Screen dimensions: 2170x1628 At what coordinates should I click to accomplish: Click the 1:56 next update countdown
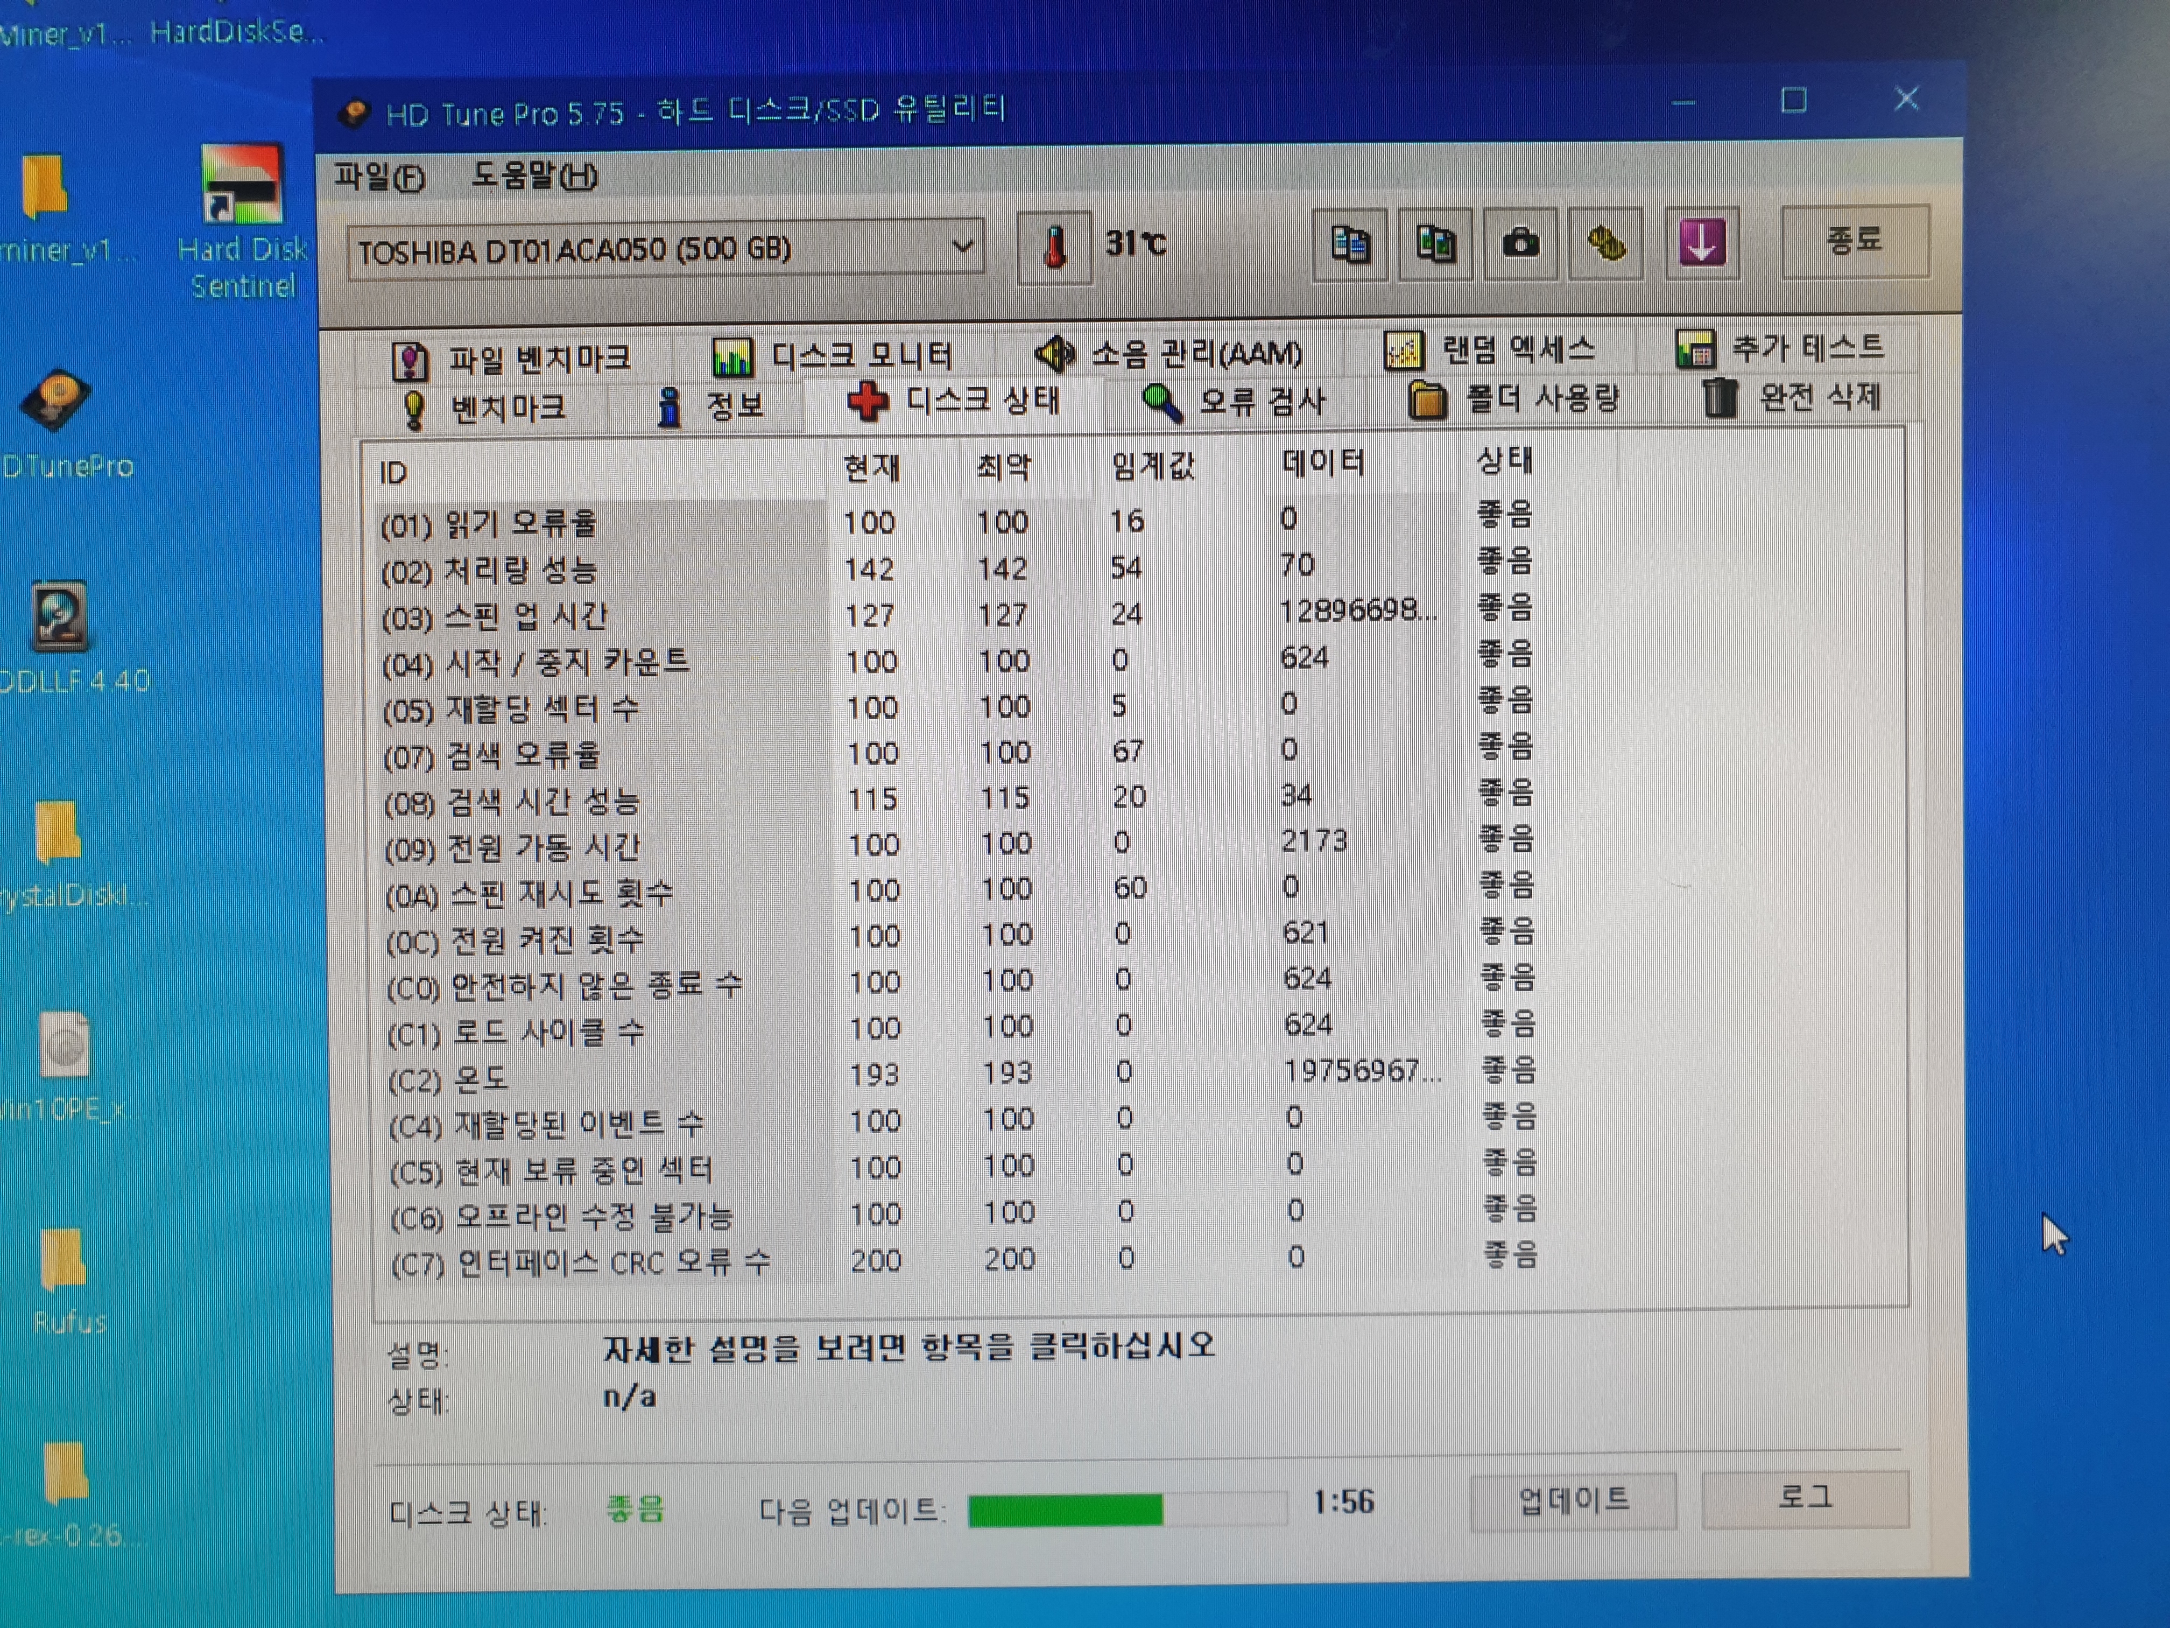1344,1501
